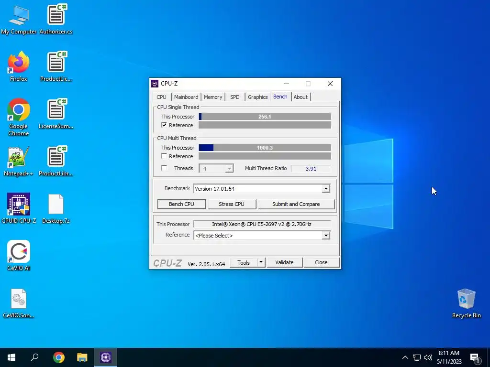Viewport: 490px width, 367px height.
Task: Click multi thread score bar 1000.3
Action: point(265,147)
